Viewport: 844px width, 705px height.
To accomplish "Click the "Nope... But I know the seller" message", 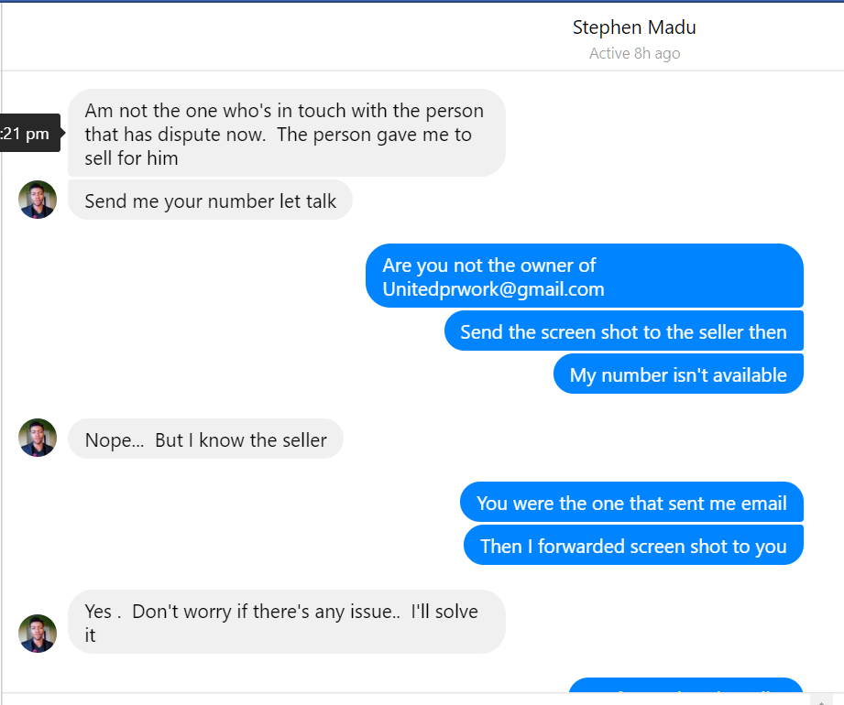I will [205, 440].
